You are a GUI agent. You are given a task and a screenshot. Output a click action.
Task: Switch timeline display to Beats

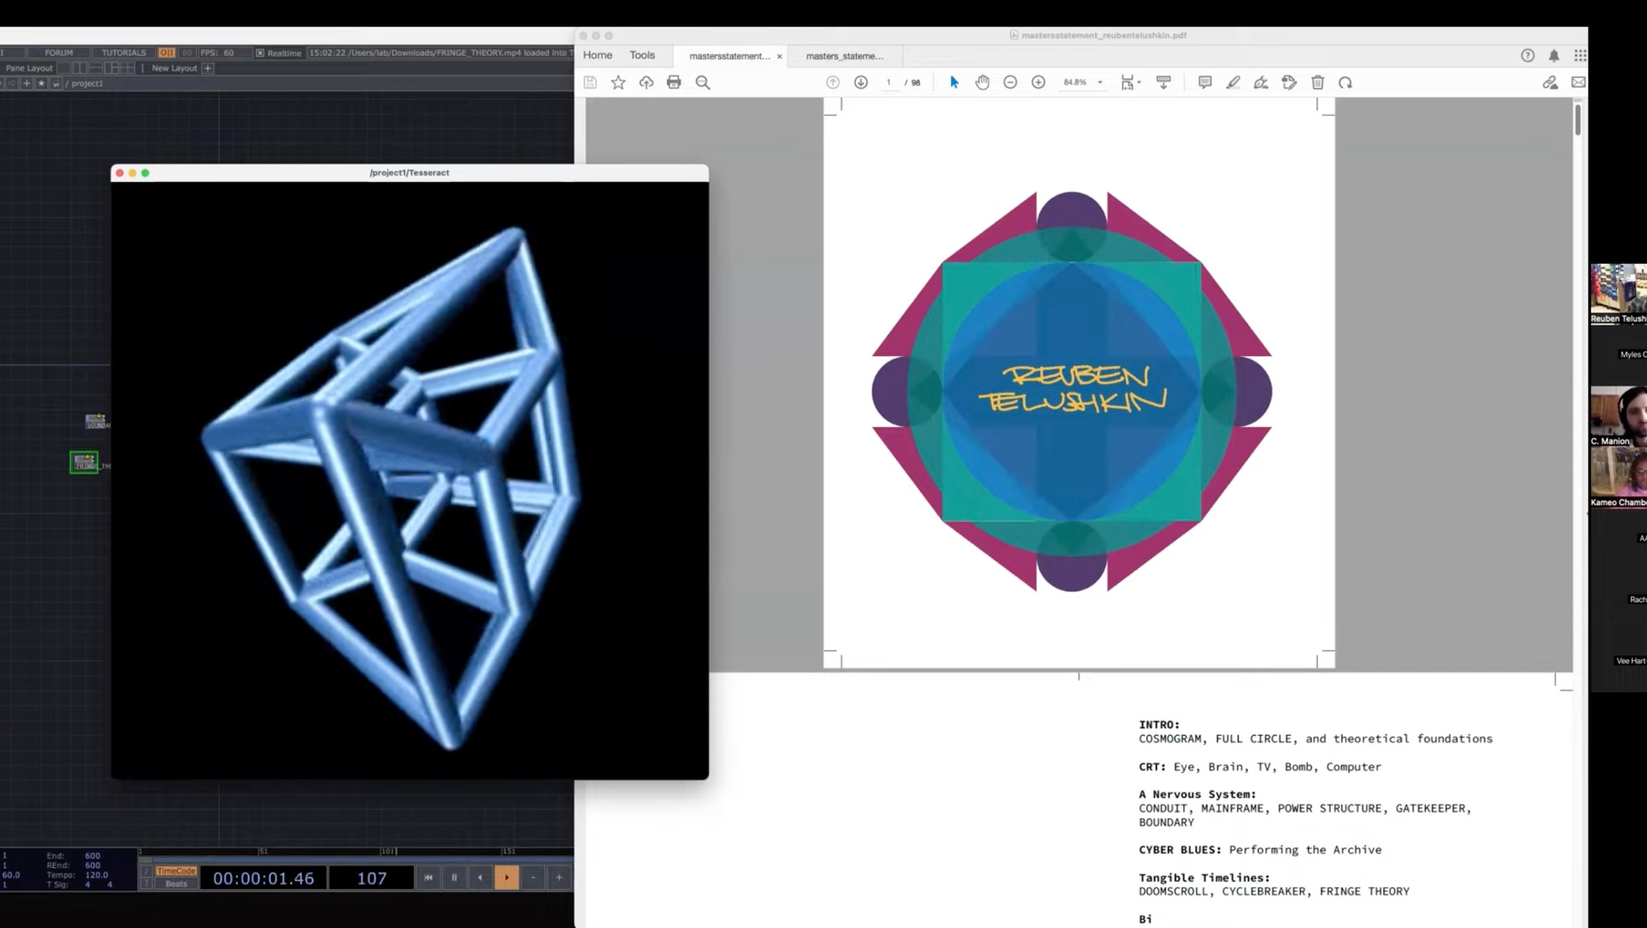(x=176, y=884)
